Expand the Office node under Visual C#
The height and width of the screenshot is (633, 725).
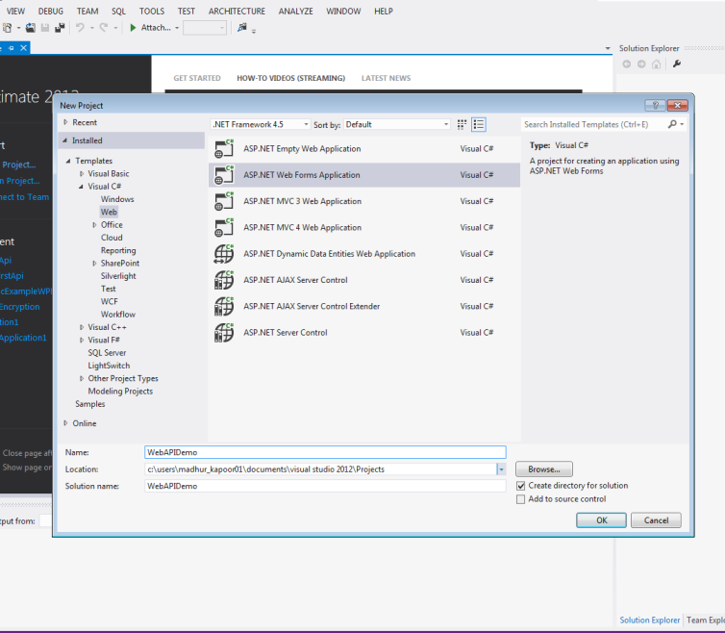point(94,225)
